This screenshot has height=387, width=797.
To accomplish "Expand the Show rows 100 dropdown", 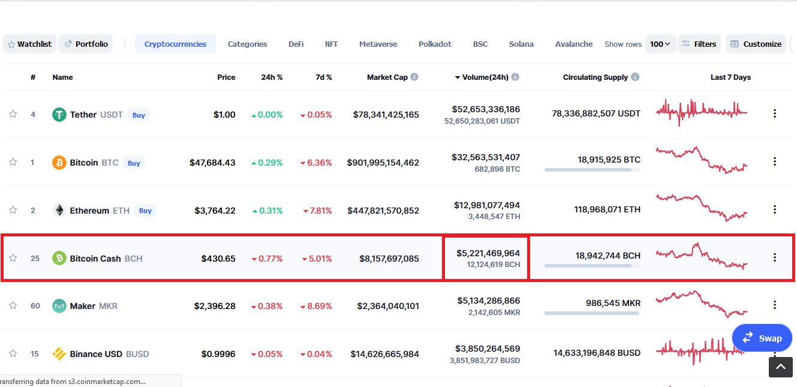I will point(660,44).
